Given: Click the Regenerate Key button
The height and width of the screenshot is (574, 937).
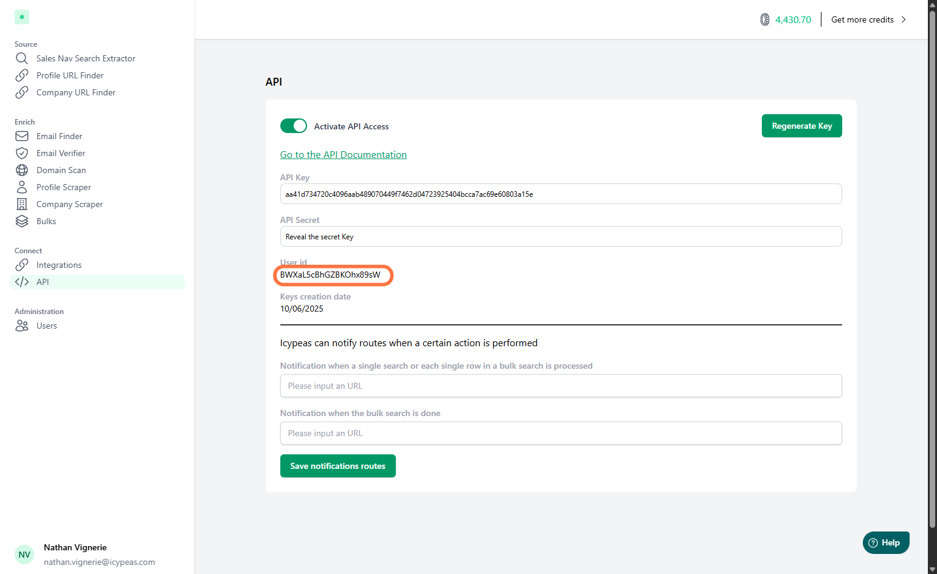Looking at the screenshot, I should pyautogui.click(x=801, y=126).
